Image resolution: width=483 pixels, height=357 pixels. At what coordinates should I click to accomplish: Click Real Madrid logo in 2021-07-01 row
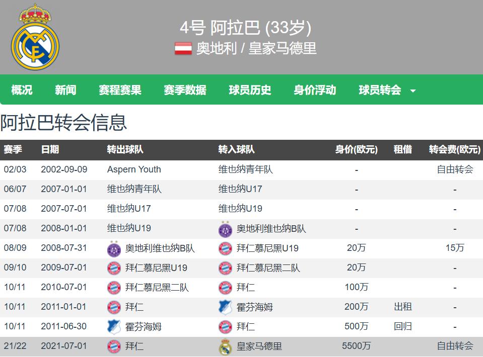[225, 347]
